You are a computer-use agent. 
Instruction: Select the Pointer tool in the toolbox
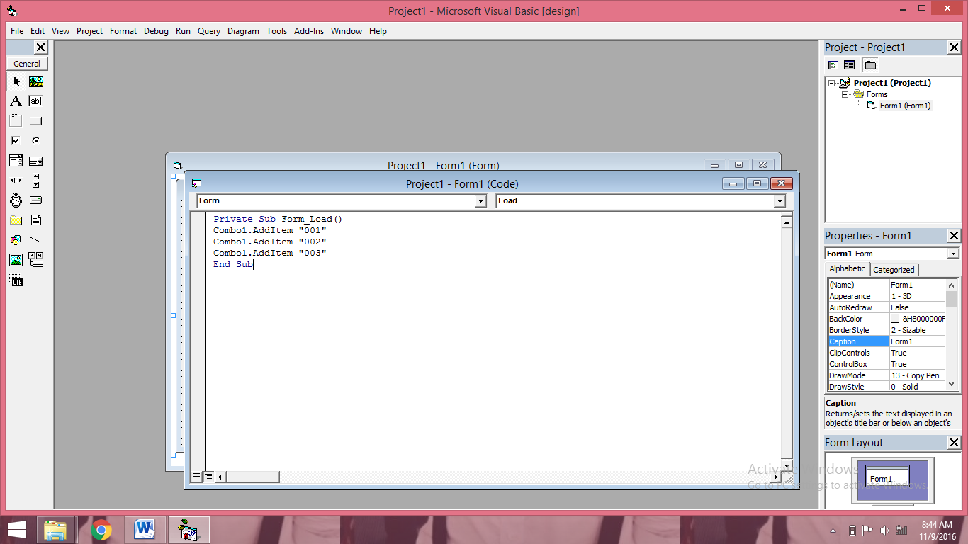(16, 81)
